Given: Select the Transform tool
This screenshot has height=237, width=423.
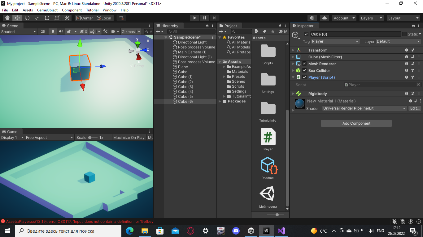Looking at the screenshot, I should 57,18.
